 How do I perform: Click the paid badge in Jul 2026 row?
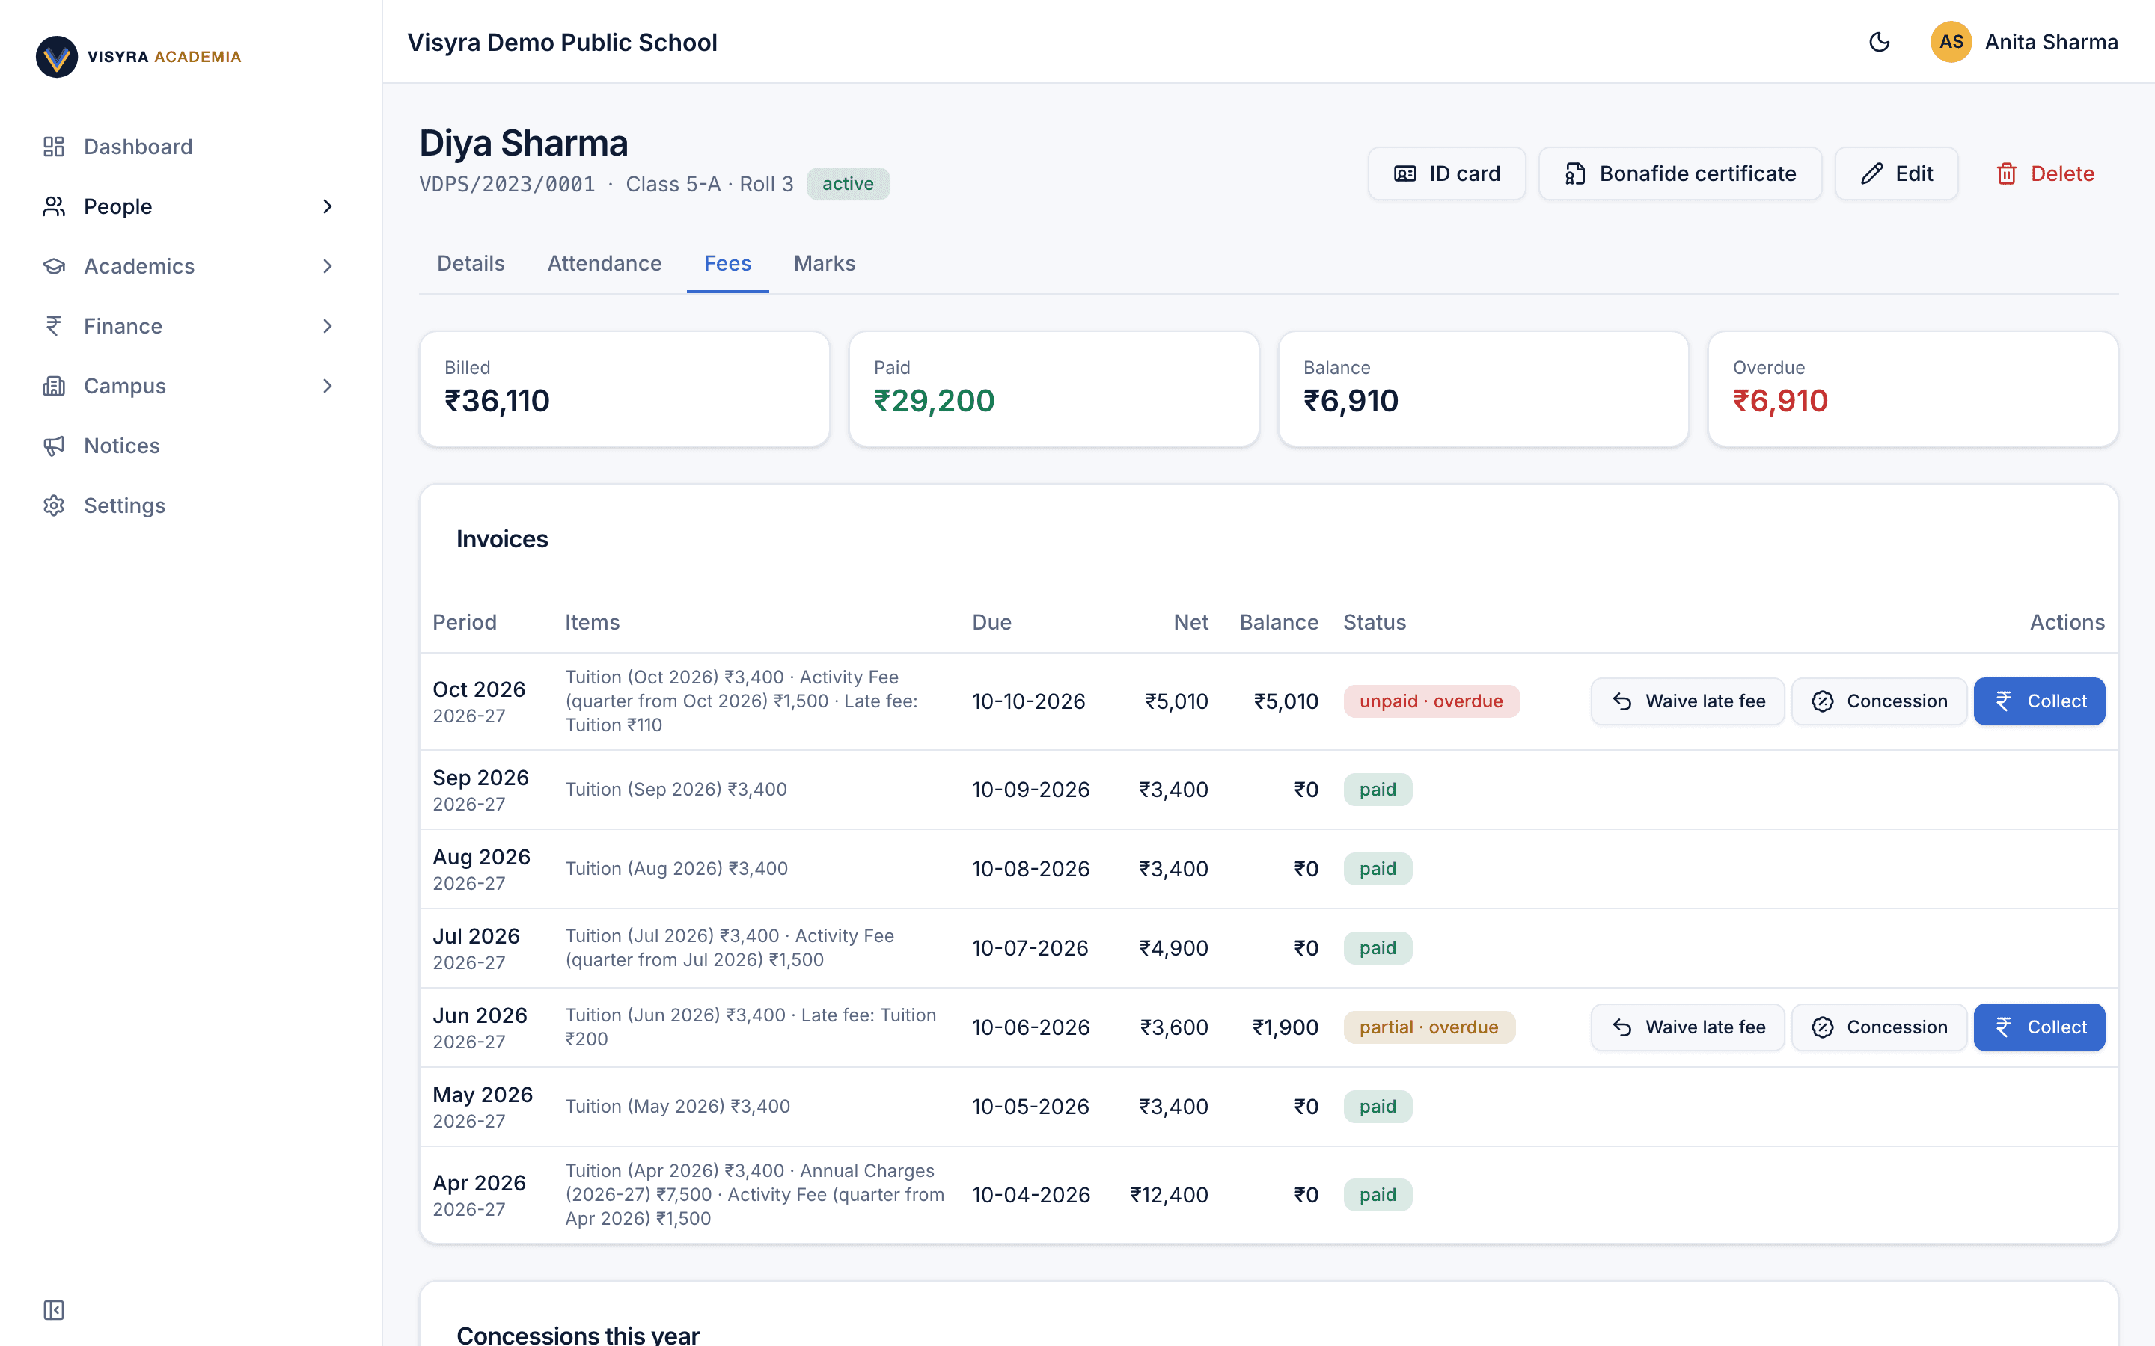[1378, 948]
